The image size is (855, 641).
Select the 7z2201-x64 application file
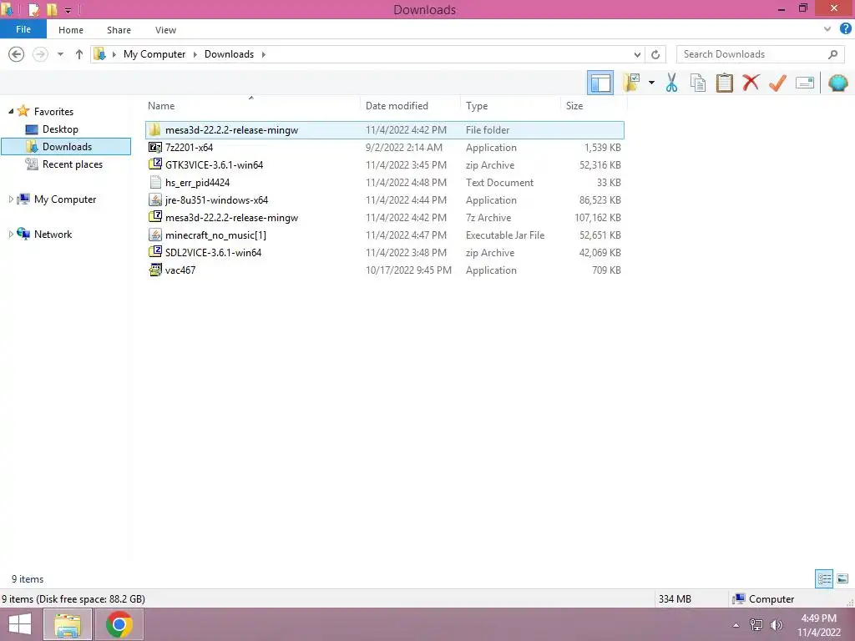click(385, 147)
